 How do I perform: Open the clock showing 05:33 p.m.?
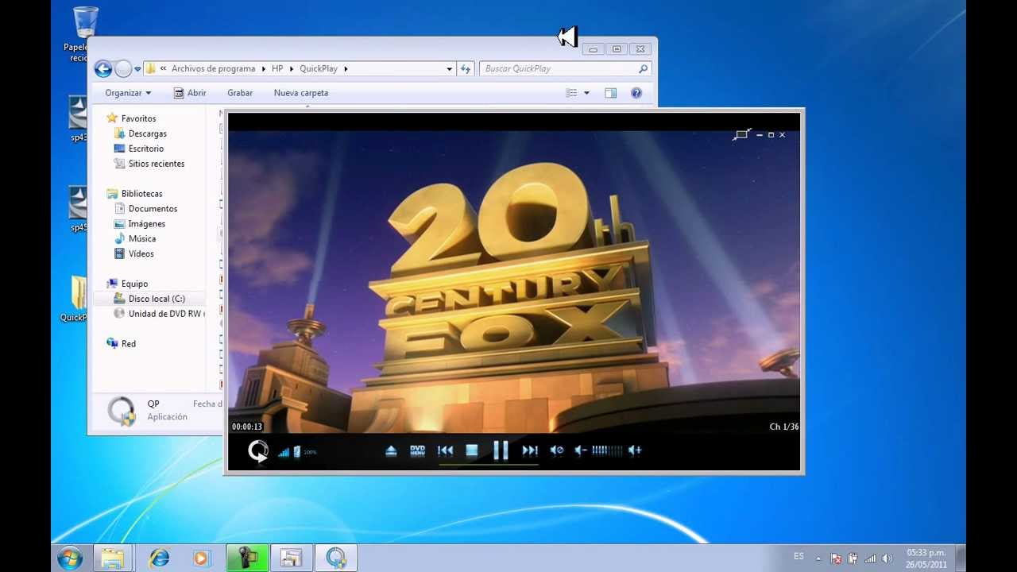point(926,558)
